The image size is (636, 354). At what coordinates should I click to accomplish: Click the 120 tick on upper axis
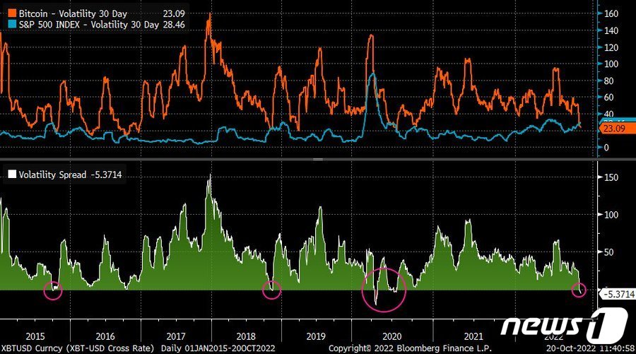[611, 47]
